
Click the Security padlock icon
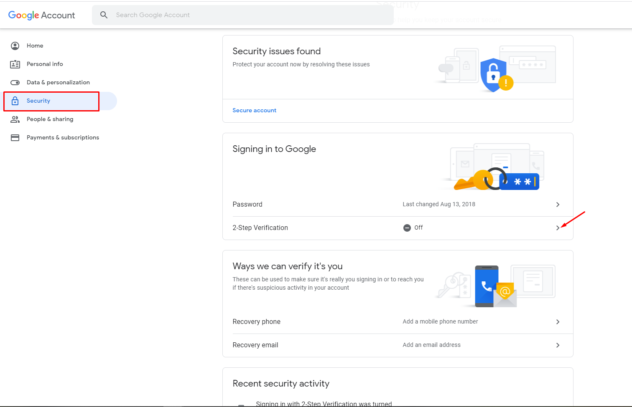coord(15,101)
